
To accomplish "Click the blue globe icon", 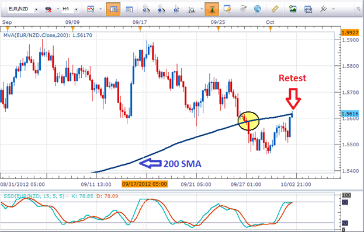I will (x=257, y=9).
